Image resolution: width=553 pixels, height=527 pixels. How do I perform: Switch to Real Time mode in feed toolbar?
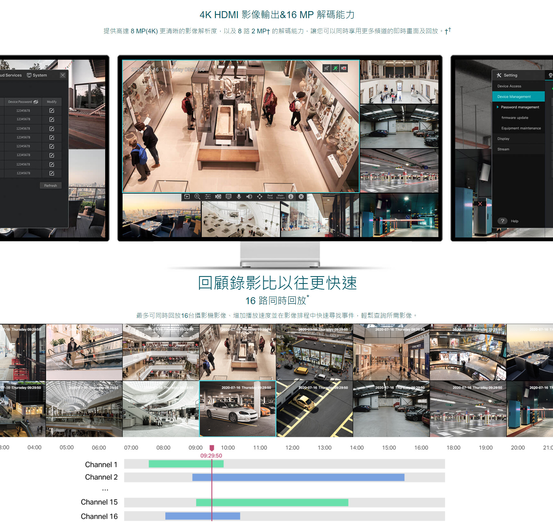click(x=270, y=197)
